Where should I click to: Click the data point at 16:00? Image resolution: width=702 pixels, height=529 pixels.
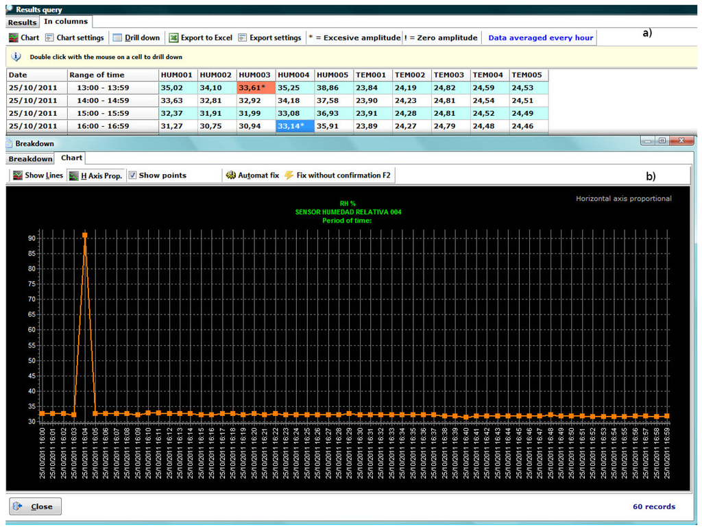click(42, 413)
